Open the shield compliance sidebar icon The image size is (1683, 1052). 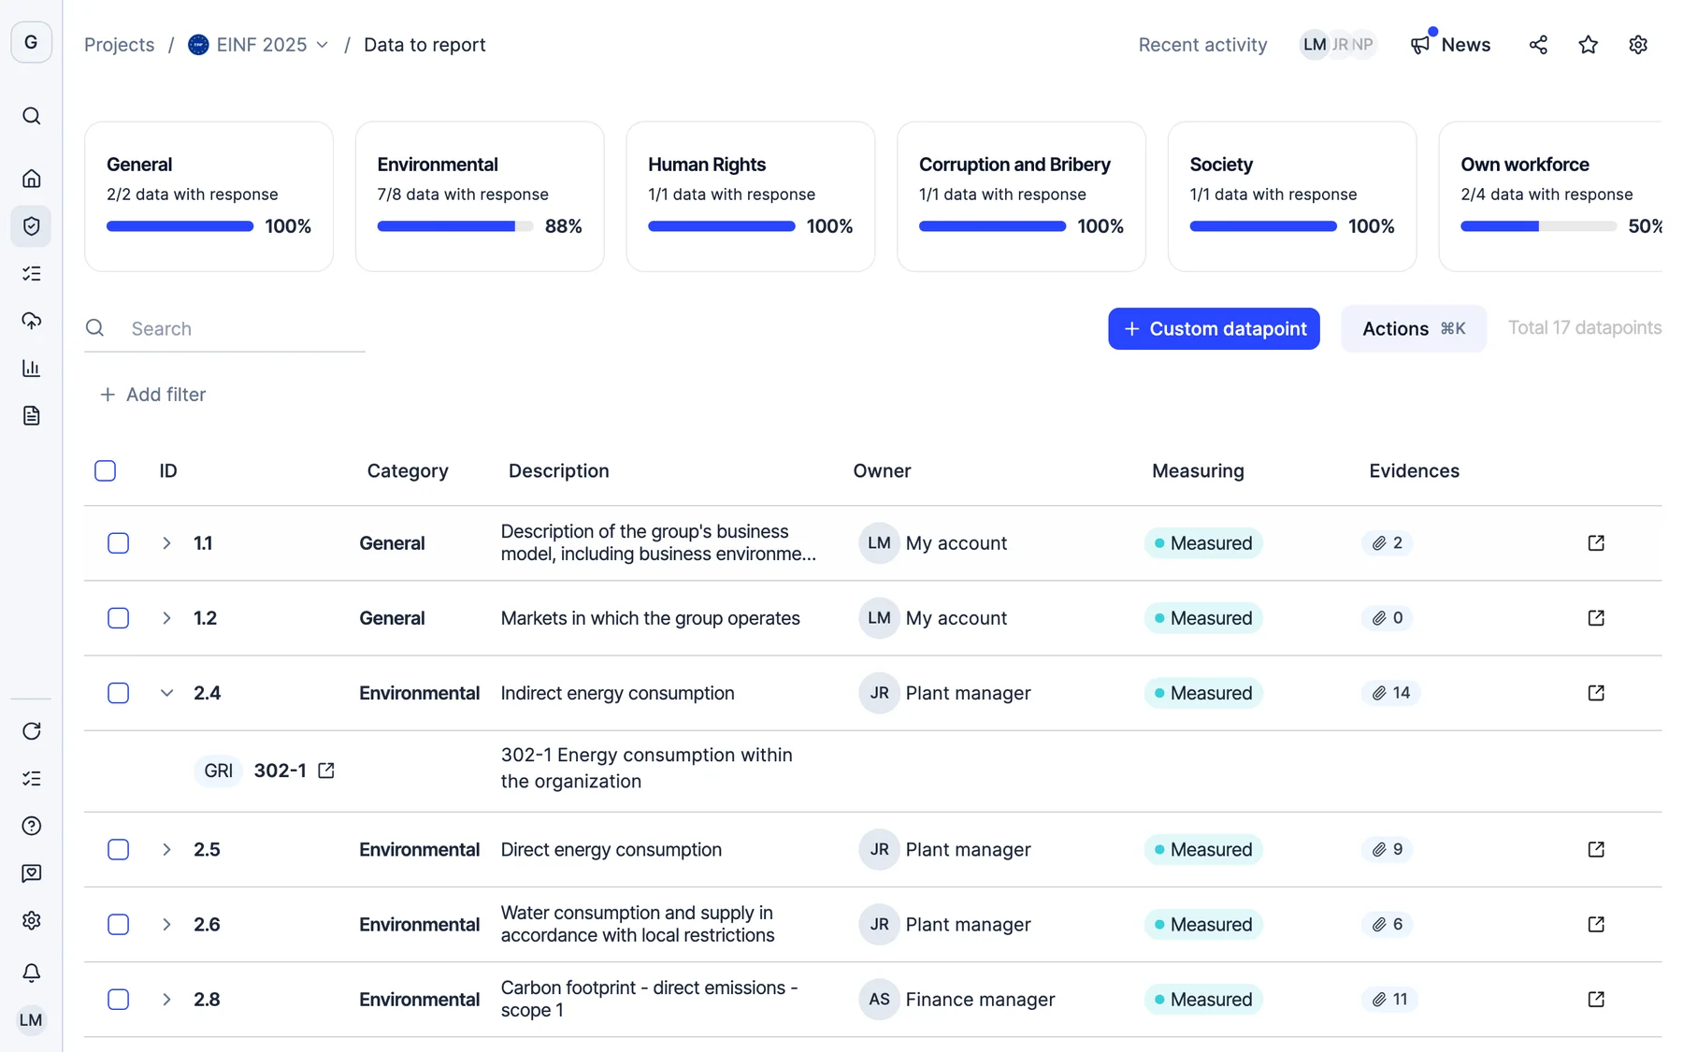tap(32, 226)
